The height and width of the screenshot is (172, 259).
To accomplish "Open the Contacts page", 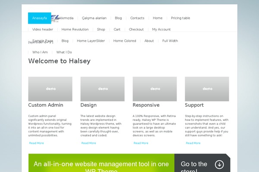I will (x=137, y=18).
